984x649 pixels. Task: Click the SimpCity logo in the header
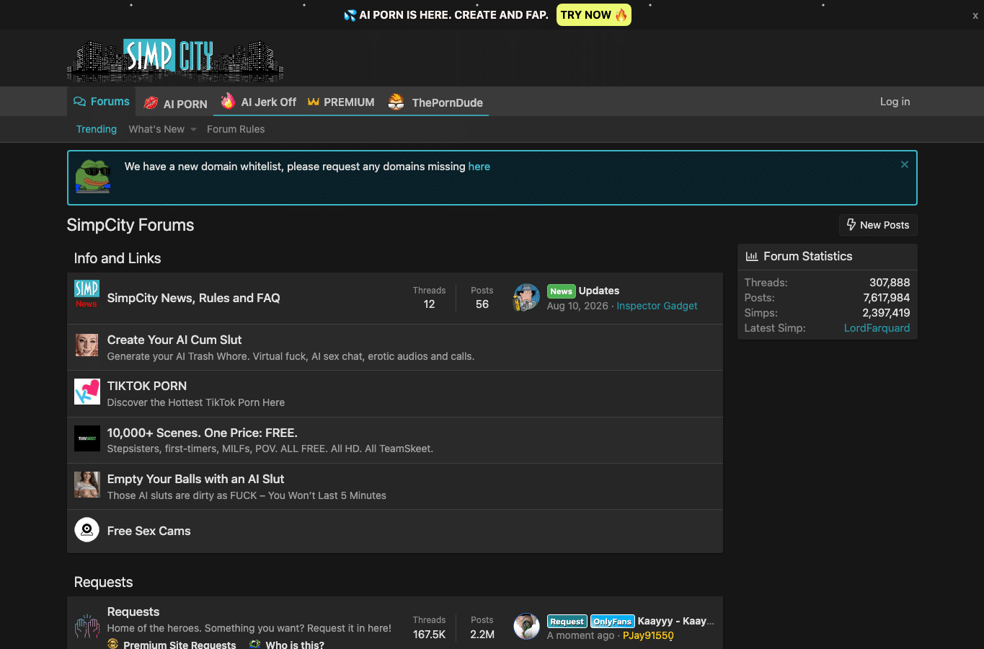pyautogui.click(x=175, y=60)
